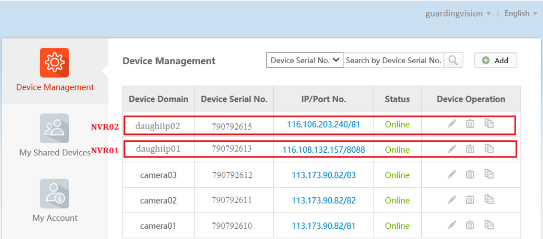Click the edit pencil for camera02
The width and height of the screenshot is (543, 239).
tap(452, 200)
